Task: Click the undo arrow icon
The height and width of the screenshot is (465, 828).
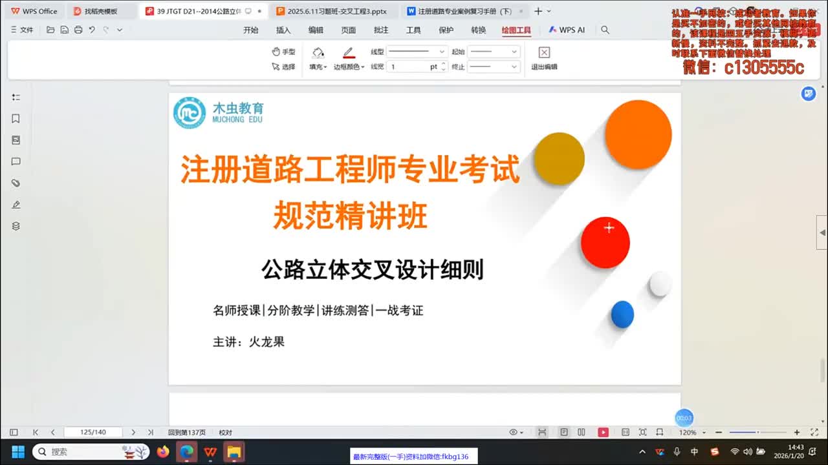Action: click(x=92, y=30)
